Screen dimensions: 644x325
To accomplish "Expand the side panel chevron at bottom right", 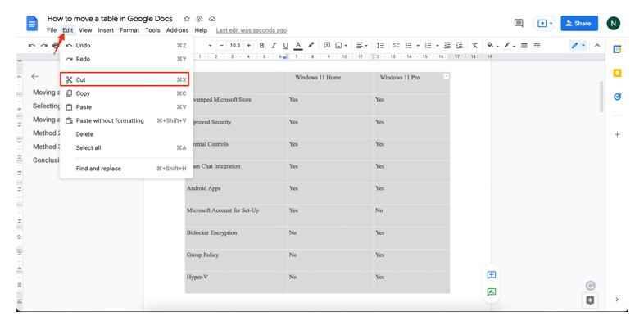I will 617,300.
